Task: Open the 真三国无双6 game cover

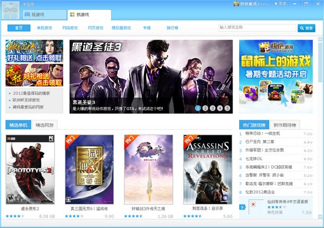Action: pos(89,170)
